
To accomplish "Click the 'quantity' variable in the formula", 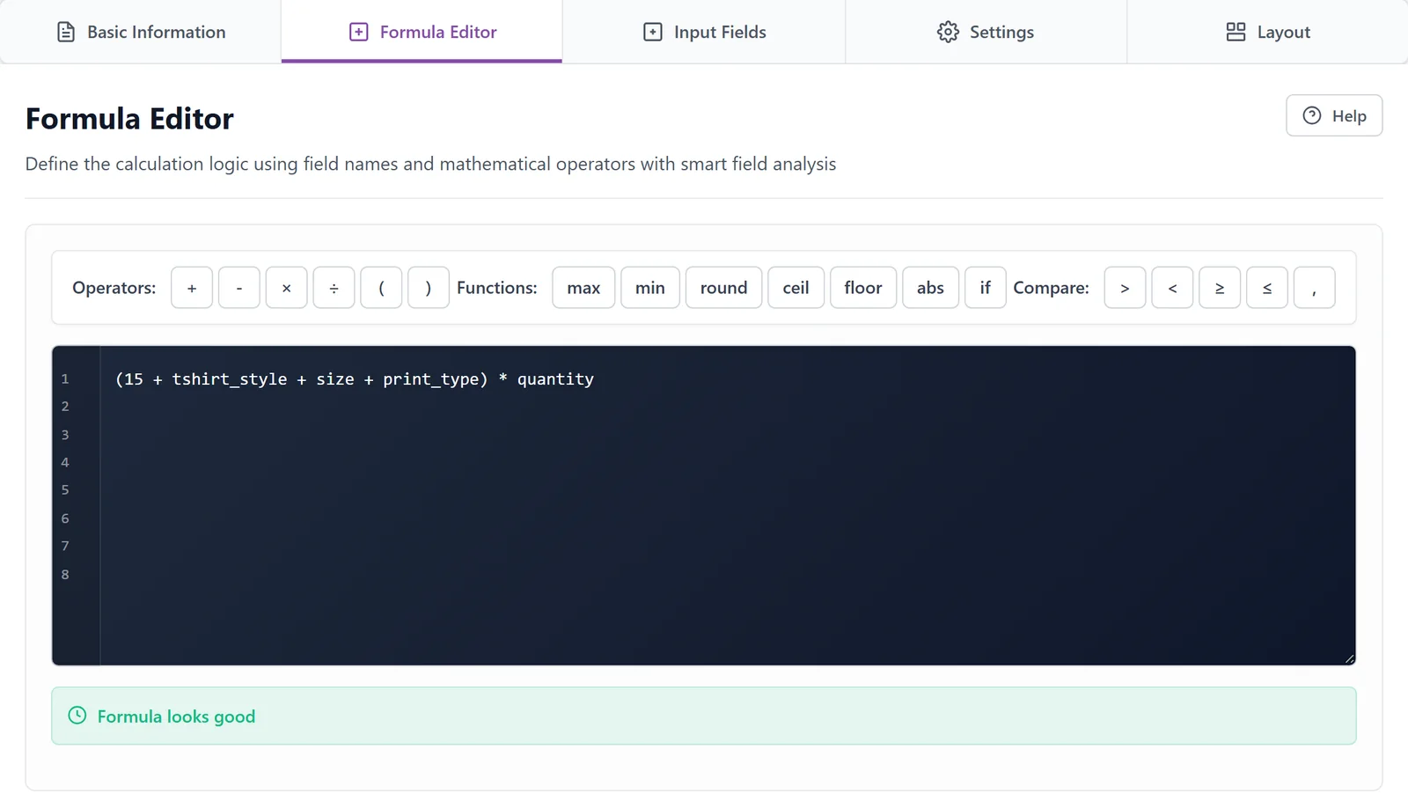I will (555, 379).
